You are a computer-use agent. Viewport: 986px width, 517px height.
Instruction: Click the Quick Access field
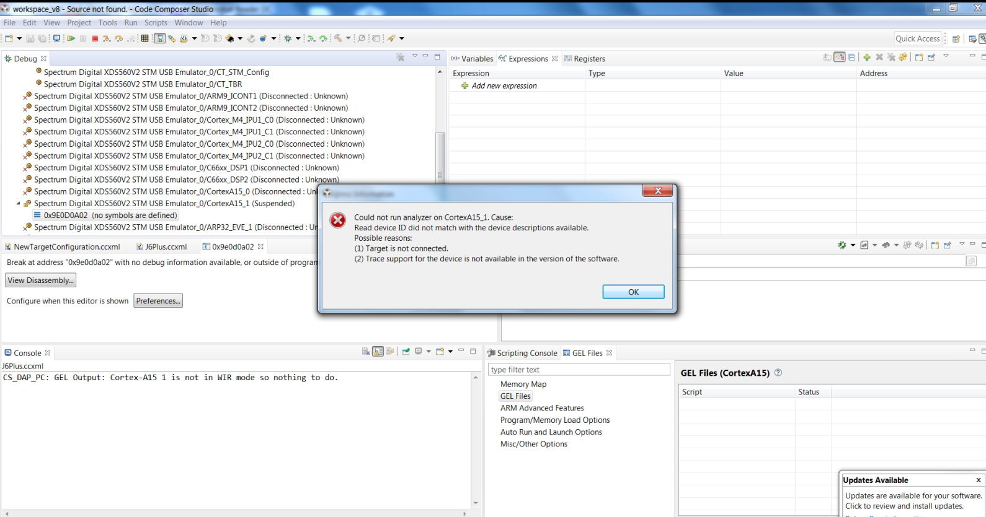click(x=918, y=38)
